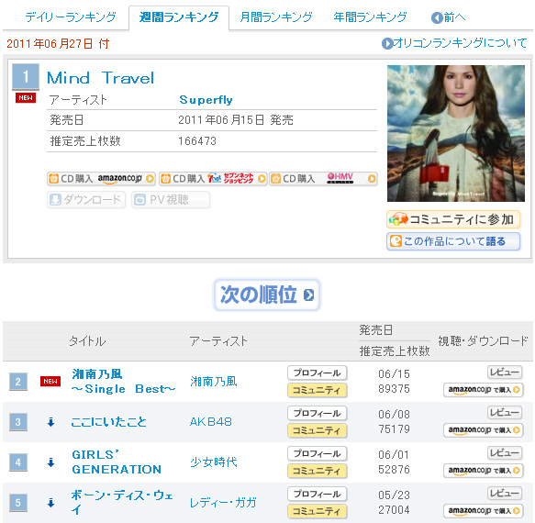Open プロフィール for レディー・ガガ

318,494
